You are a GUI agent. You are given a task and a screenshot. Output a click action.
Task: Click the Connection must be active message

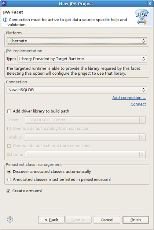coord(67,22)
